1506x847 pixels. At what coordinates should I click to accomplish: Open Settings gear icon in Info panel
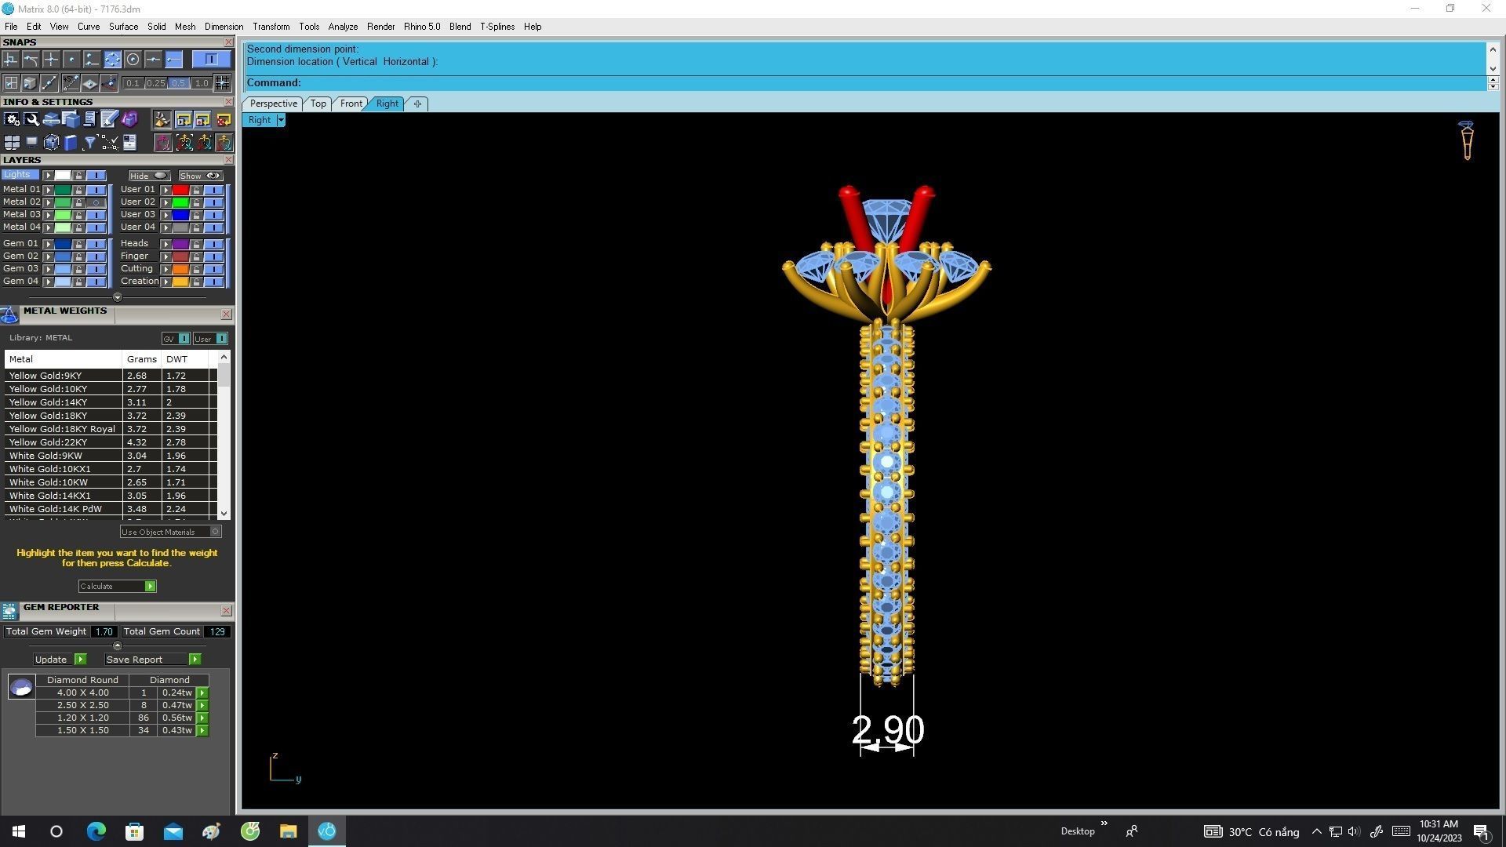click(12, 119)
